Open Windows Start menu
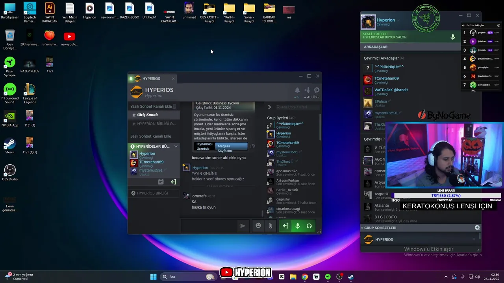This screenshot has width=504, height=283. pyautogui.click(x=153, y=277)
